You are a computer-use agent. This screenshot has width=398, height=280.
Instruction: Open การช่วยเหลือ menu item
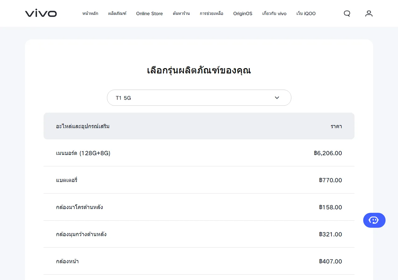click(211, 13)
